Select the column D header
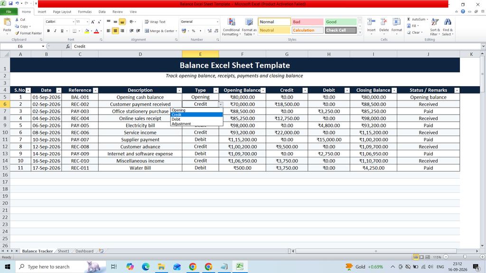486x273 pixels. (140, 54)
